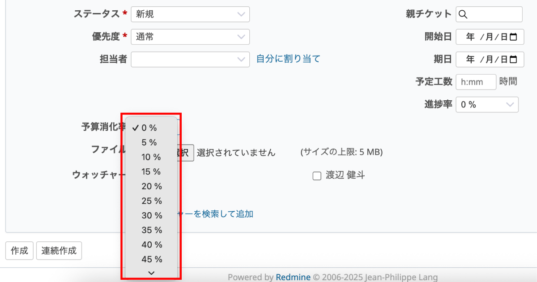Click the 自分に割り当て link

[288, 59]
